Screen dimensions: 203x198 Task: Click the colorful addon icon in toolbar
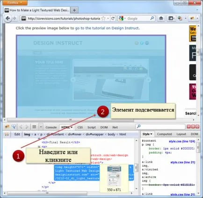[x=180, y=18]
